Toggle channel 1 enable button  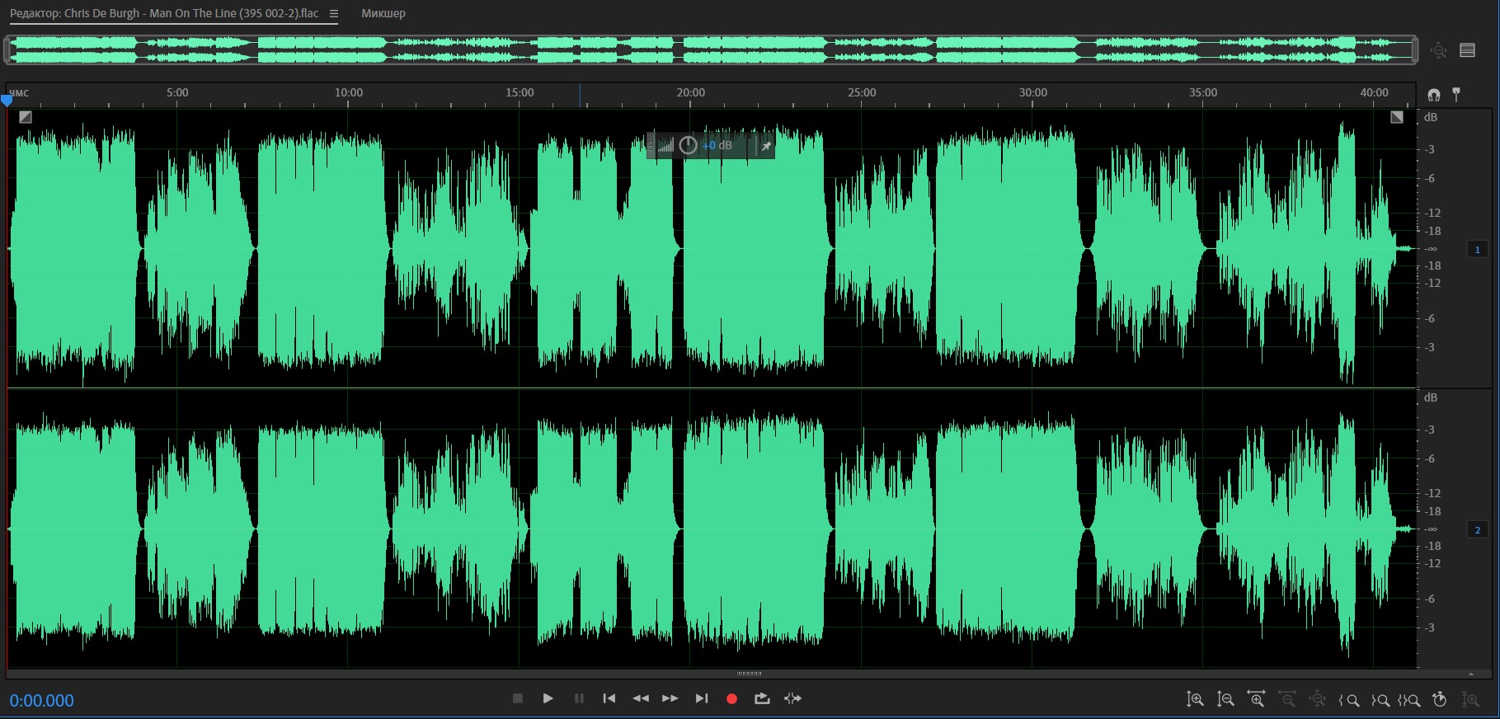[x=1477, y=249]
